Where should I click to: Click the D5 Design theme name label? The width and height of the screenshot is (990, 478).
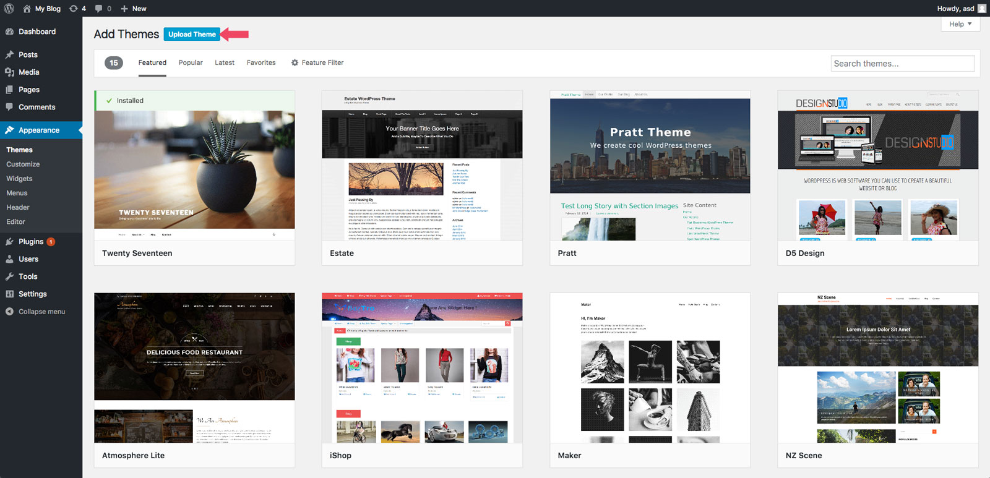[805, 253]
